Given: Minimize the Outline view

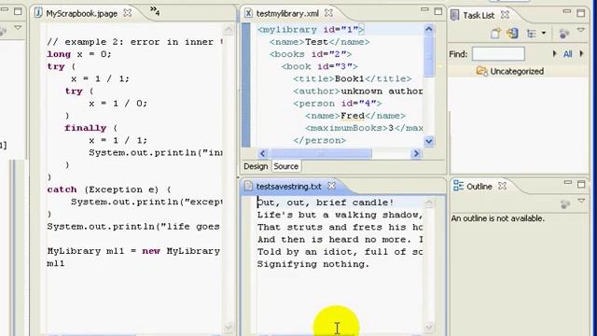Looking at the screenshot, I should point(568,183).
